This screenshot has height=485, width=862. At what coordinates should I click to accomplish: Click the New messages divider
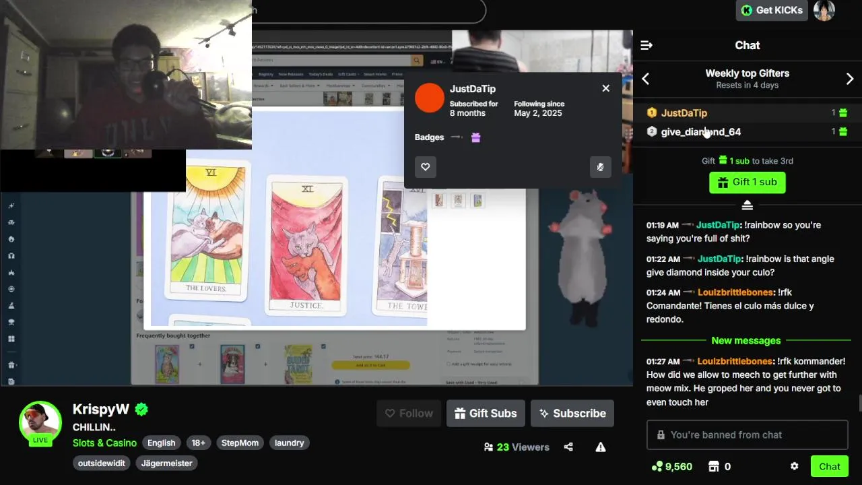point(746,341)
